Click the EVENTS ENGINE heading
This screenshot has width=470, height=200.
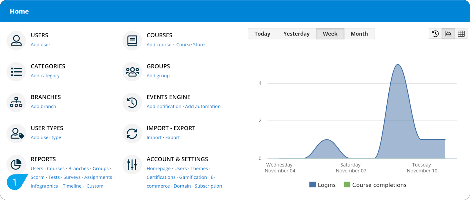[169, 97]
